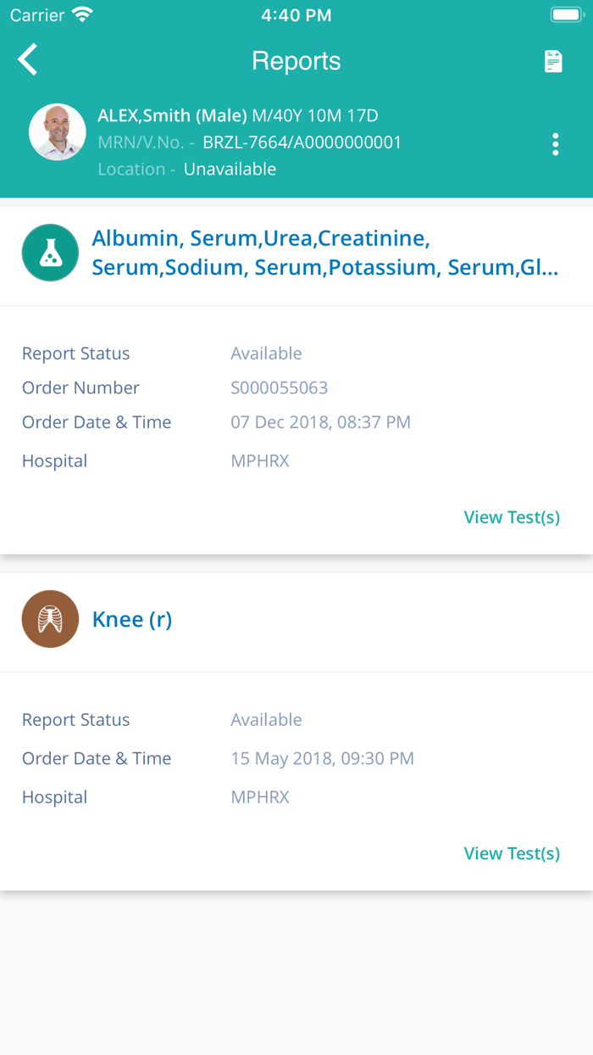Tap the 07 Dec 2018 order date

tap(320, 422)
